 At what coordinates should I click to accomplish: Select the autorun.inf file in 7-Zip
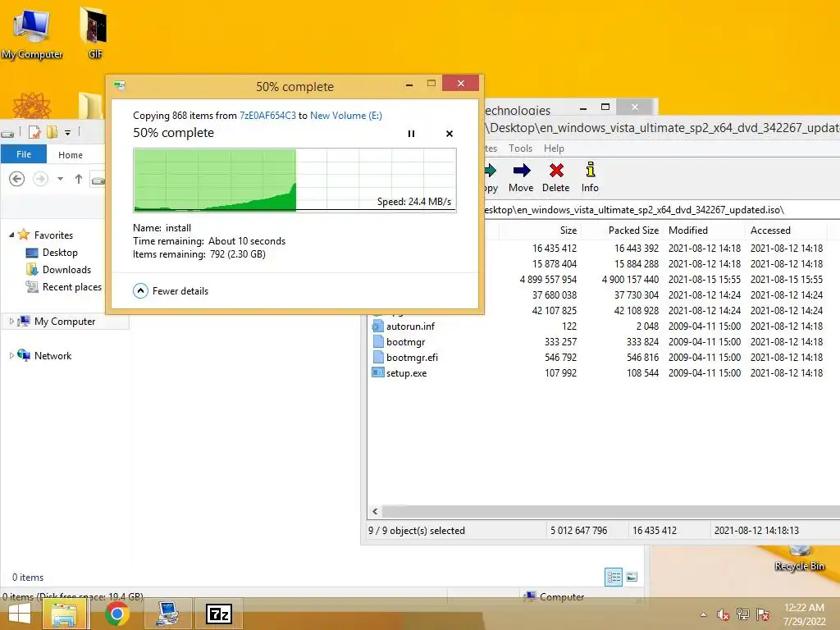[410, 326]
